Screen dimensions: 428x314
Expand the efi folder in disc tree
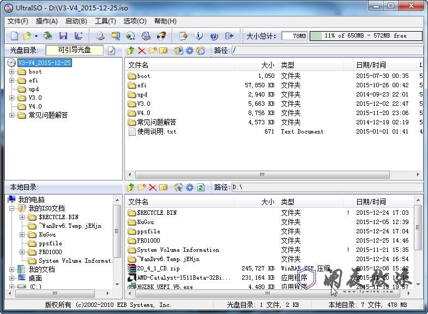pyautogui.click(x=11, y=81)
